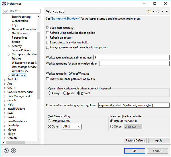Expand the Android tree node
Image resolution: width=171 pixels, height=157 pixels.
pyautogui.click(x=5, y=79)
